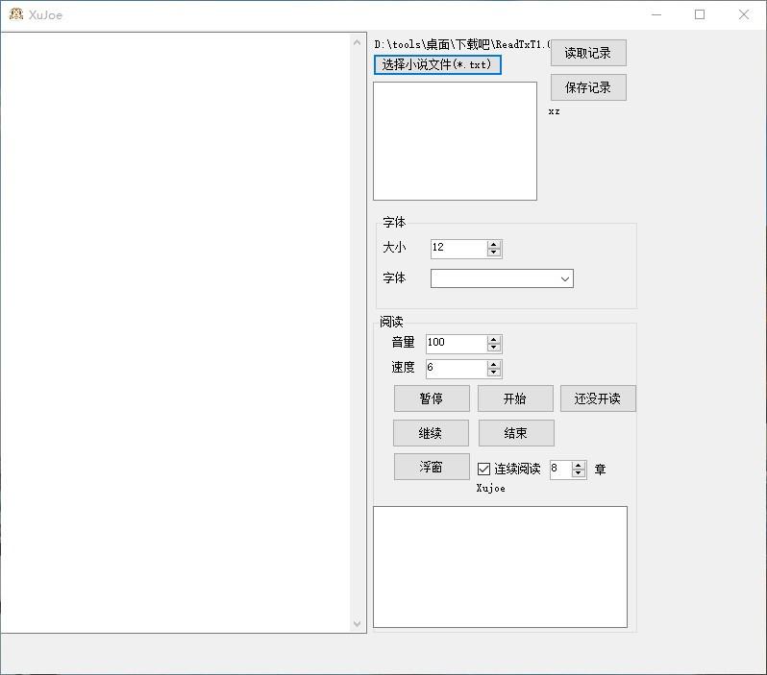Click the 阅读 group label
The image size is (767, 675).
click(x=391, y=322)
